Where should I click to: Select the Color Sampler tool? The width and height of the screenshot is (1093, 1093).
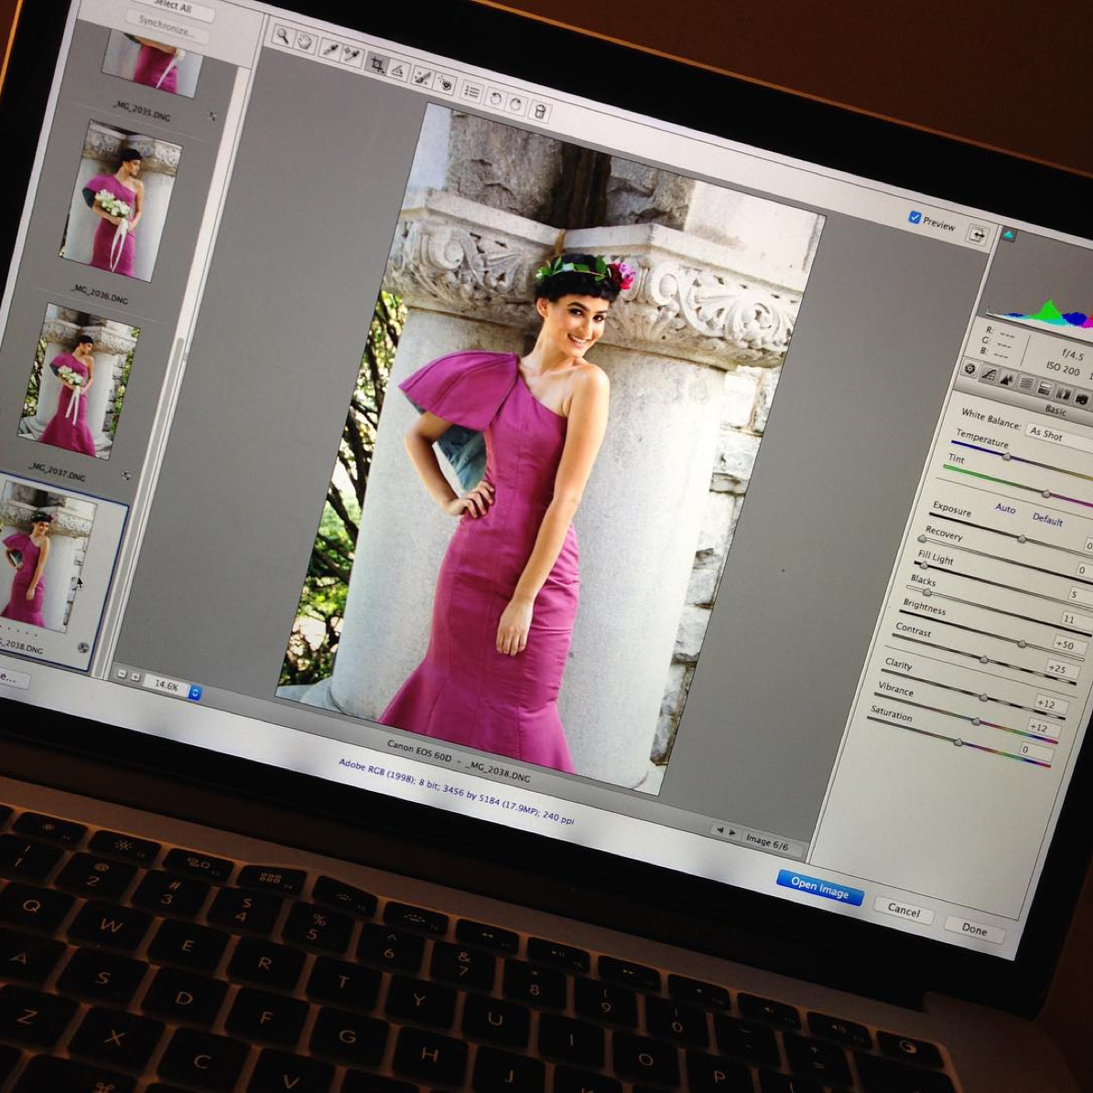click(352, 56)
